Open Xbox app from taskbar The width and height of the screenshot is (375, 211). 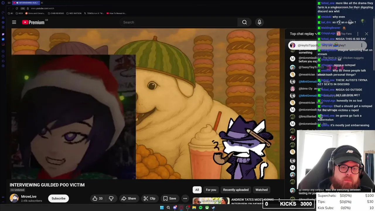click(207, 208)
